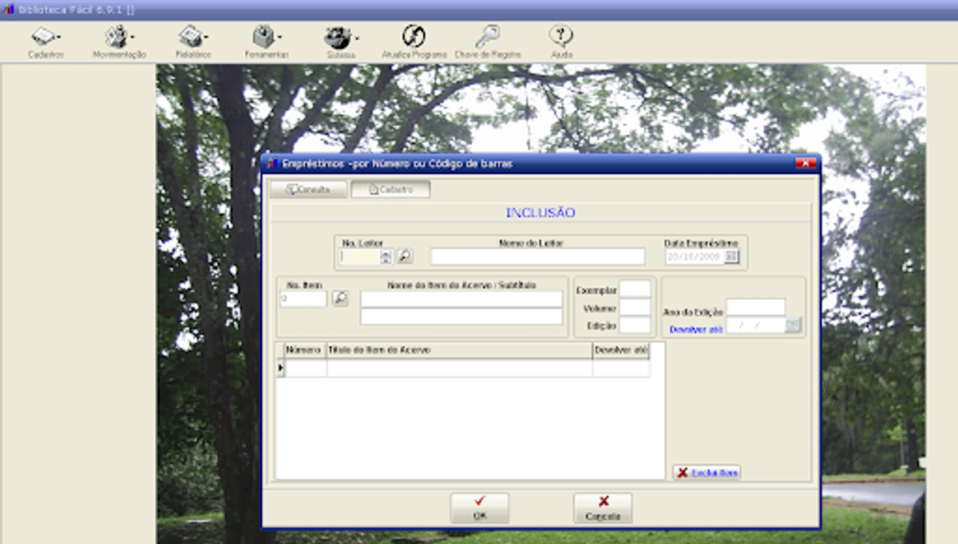Click the first-row cell under Título do Item
958x544 pixels.
point(459,368)
